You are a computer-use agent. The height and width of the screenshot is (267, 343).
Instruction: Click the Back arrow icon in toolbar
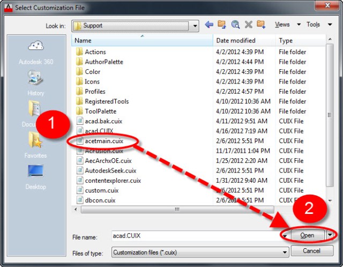pyautogui.click(x=209, y=25)
